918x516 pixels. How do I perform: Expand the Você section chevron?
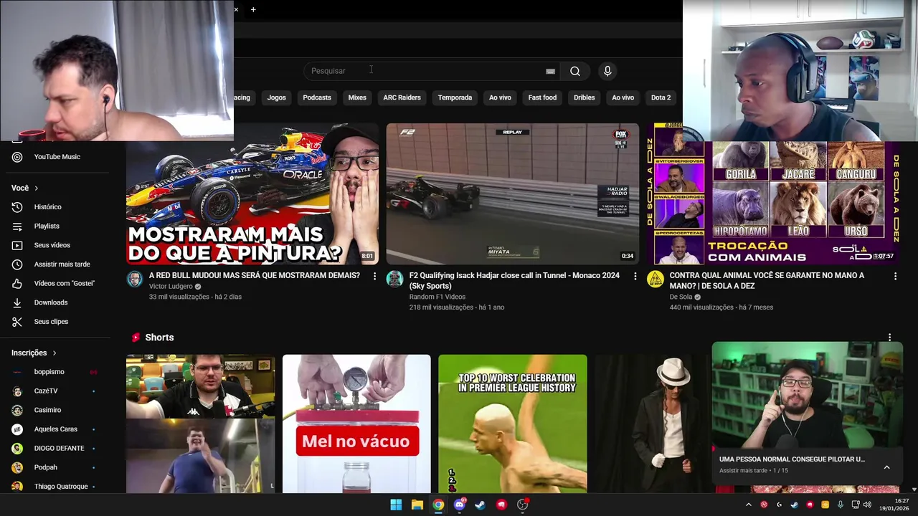point(36,188)
